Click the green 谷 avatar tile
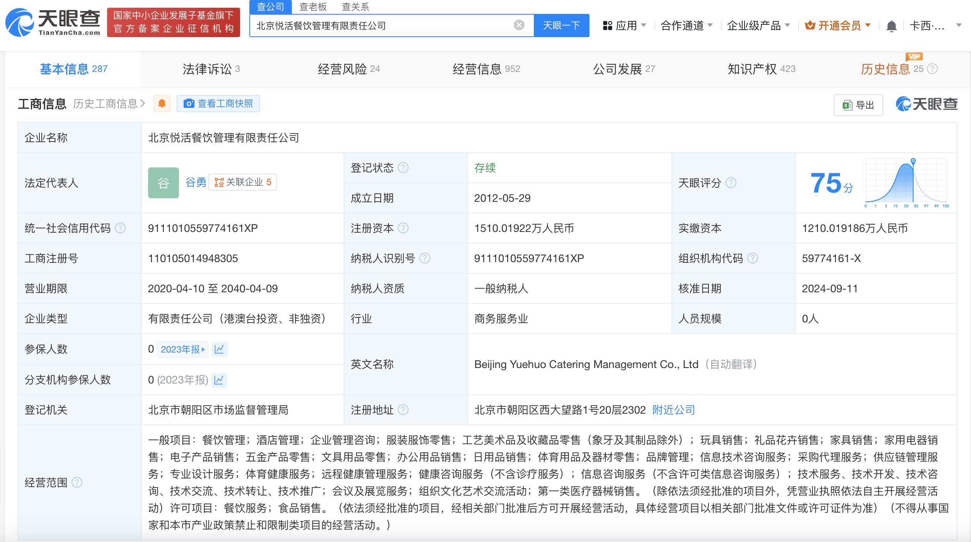Image resolution: width=971 pixels, height=542 pixels. tap(164, 182)
